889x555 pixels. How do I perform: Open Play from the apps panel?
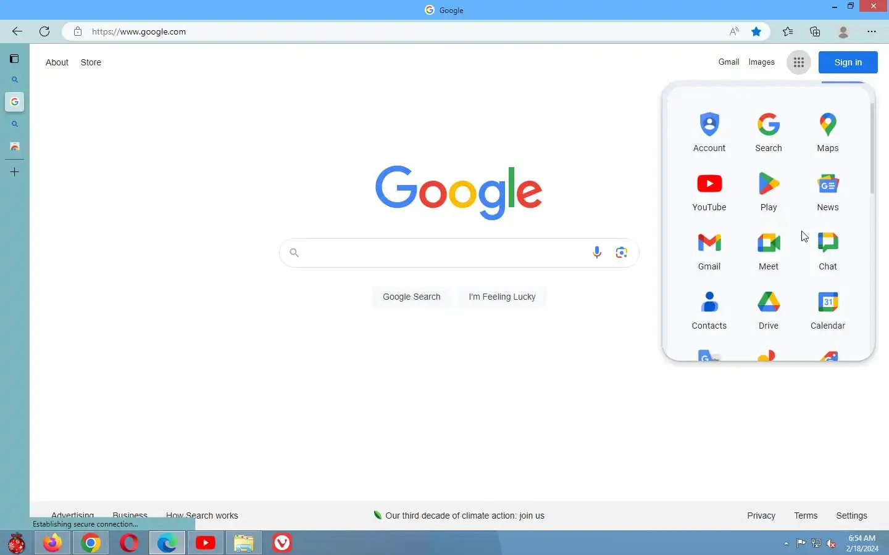click(768, 192)
